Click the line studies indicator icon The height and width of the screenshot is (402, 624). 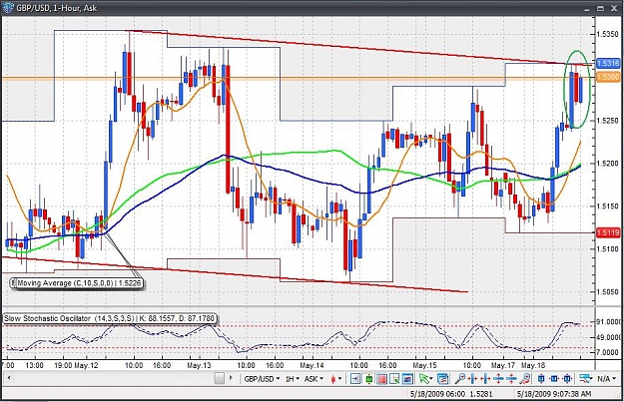coord(586,378)
